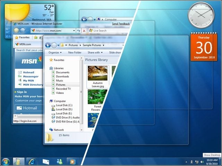Expand arrow after Sample Pictures breadcrumb

point(103,45)
